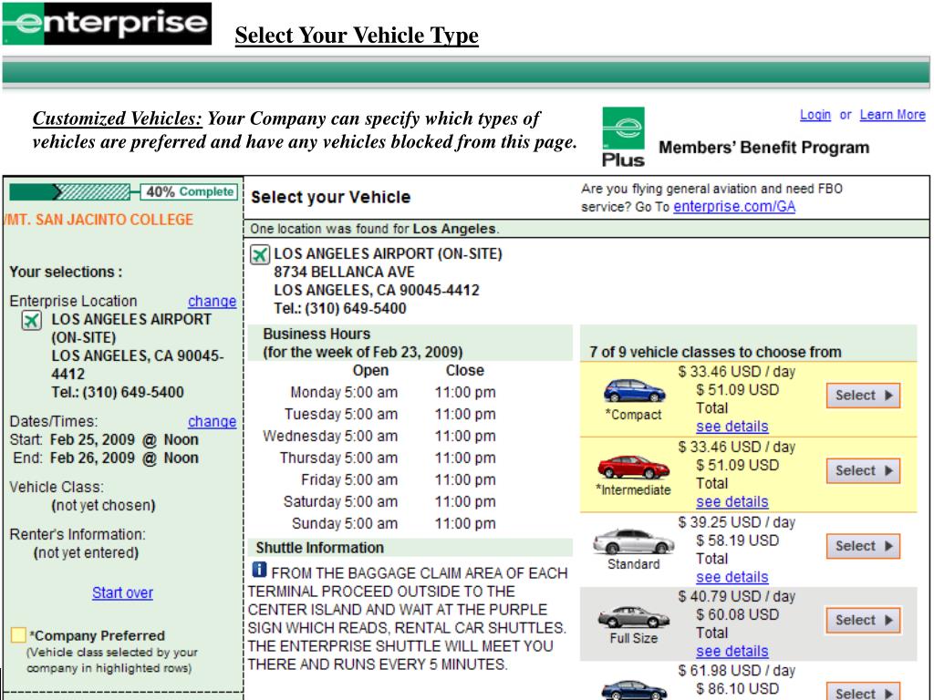Click the 40% Complete progress bar
Image resolution: width=934 pixels, height=700 pixels.
[123, 192]
